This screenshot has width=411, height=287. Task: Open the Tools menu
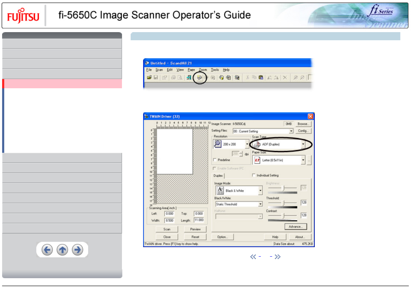tap(215, 70)
